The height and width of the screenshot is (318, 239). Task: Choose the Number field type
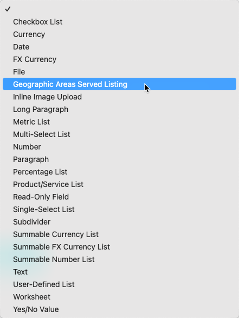click(119, 147)
